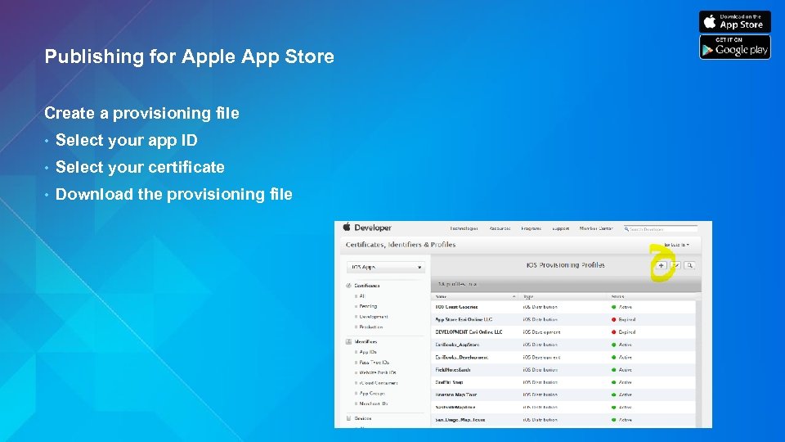
Task: Open the iOS Apps platform dropdown
Action: [x=385, y=267]
